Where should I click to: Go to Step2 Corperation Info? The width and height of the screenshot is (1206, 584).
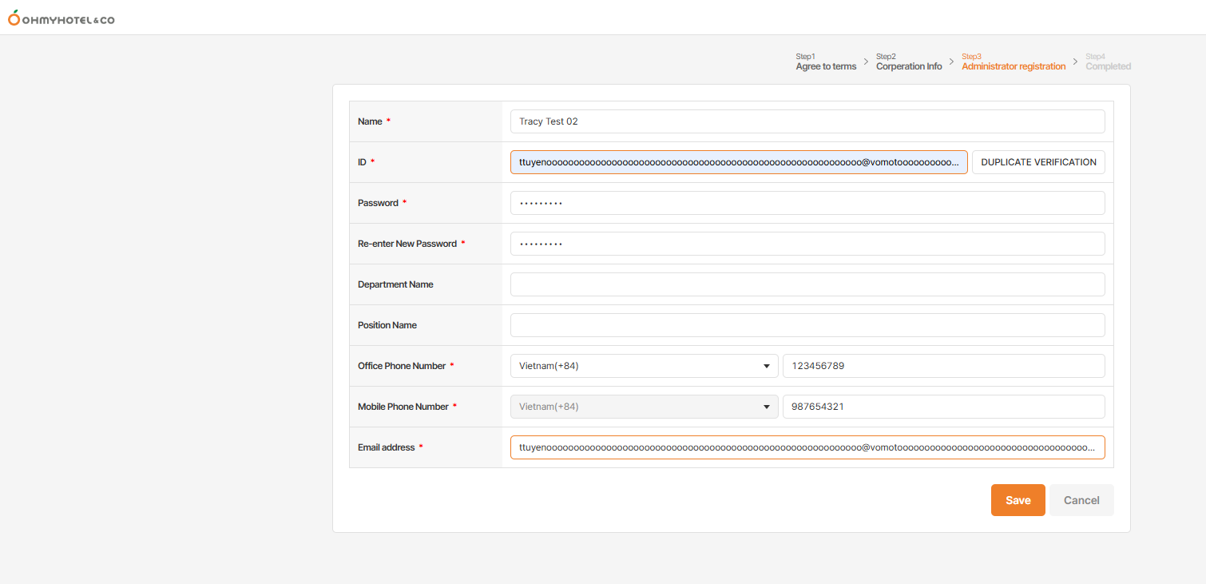[x=908, y=62]
